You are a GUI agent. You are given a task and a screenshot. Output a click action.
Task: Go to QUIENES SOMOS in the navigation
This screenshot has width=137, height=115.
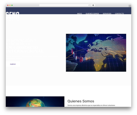[x=92, y=14]
